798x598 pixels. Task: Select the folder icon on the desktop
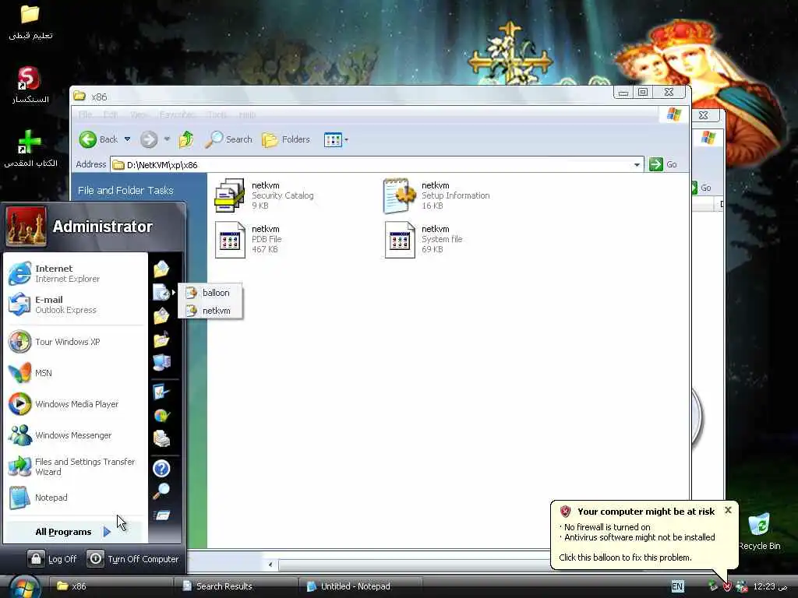tap(30, 14)
